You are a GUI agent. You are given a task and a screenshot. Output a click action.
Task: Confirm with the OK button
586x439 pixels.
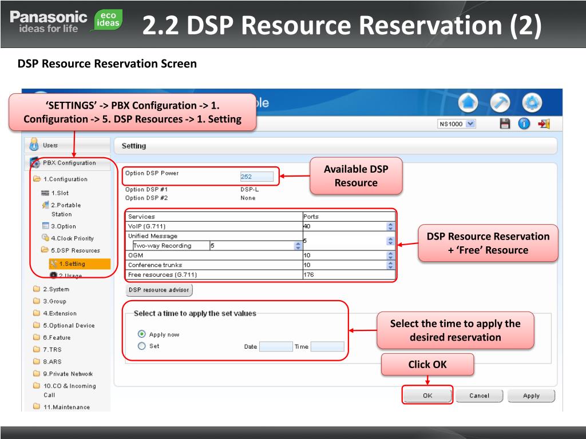pos(427,396)
